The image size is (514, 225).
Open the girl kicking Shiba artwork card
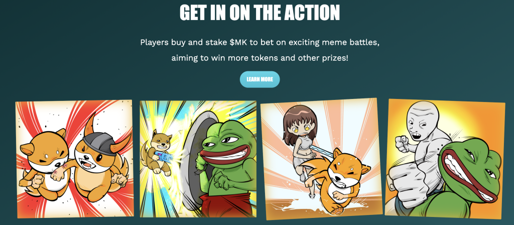point(321,159)
